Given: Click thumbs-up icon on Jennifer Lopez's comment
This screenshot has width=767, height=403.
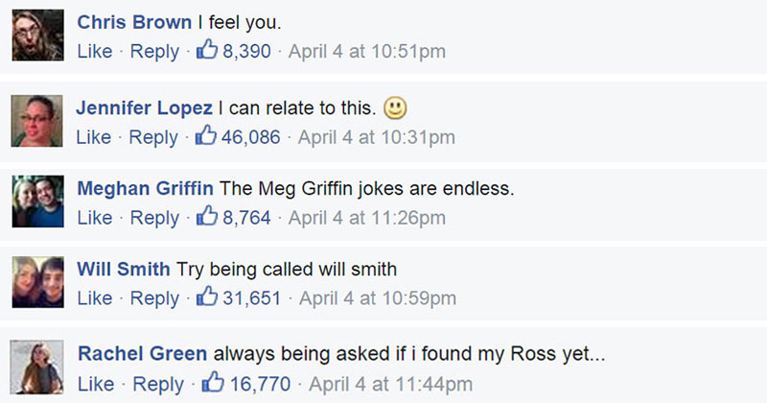Looking at the screenshot, I should point(207,136).
